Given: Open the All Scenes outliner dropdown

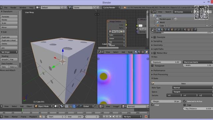Looking at the screenshot, I should coord(183,12).
